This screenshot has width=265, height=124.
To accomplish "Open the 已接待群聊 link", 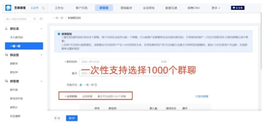I will [x=202, y=96].
